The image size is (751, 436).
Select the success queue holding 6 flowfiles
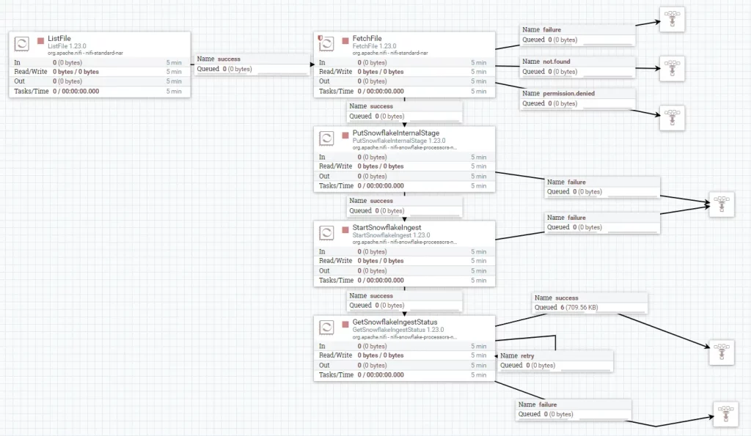tap(590, 303)
